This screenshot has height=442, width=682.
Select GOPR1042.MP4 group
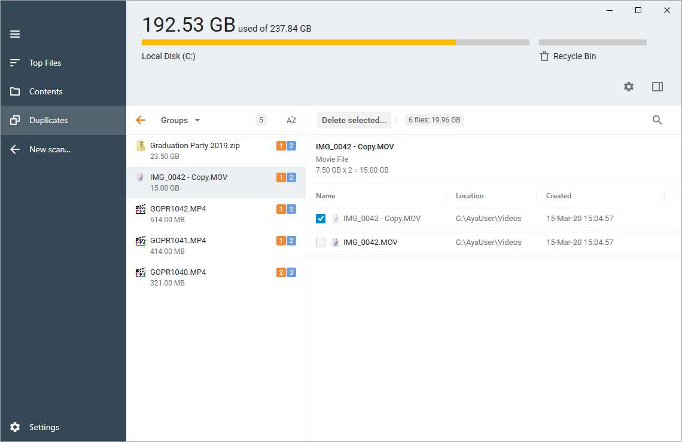coord(216,214)
